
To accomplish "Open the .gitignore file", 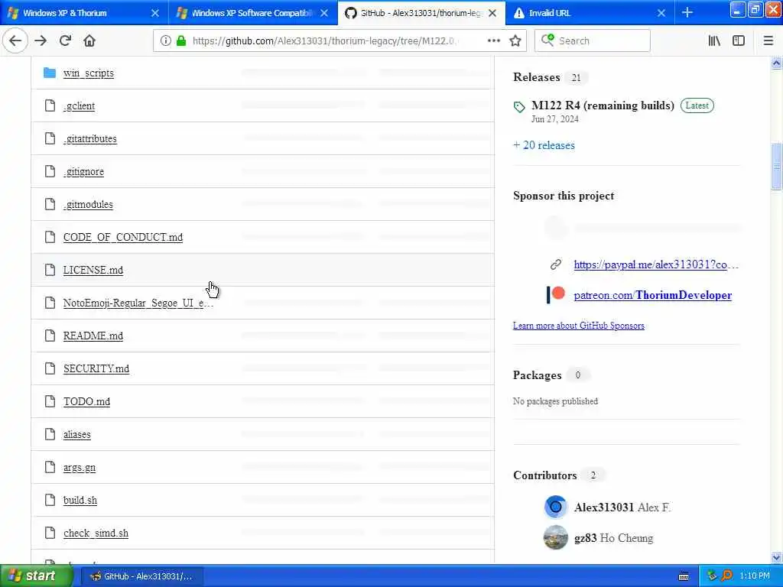I will click(83, 171).
